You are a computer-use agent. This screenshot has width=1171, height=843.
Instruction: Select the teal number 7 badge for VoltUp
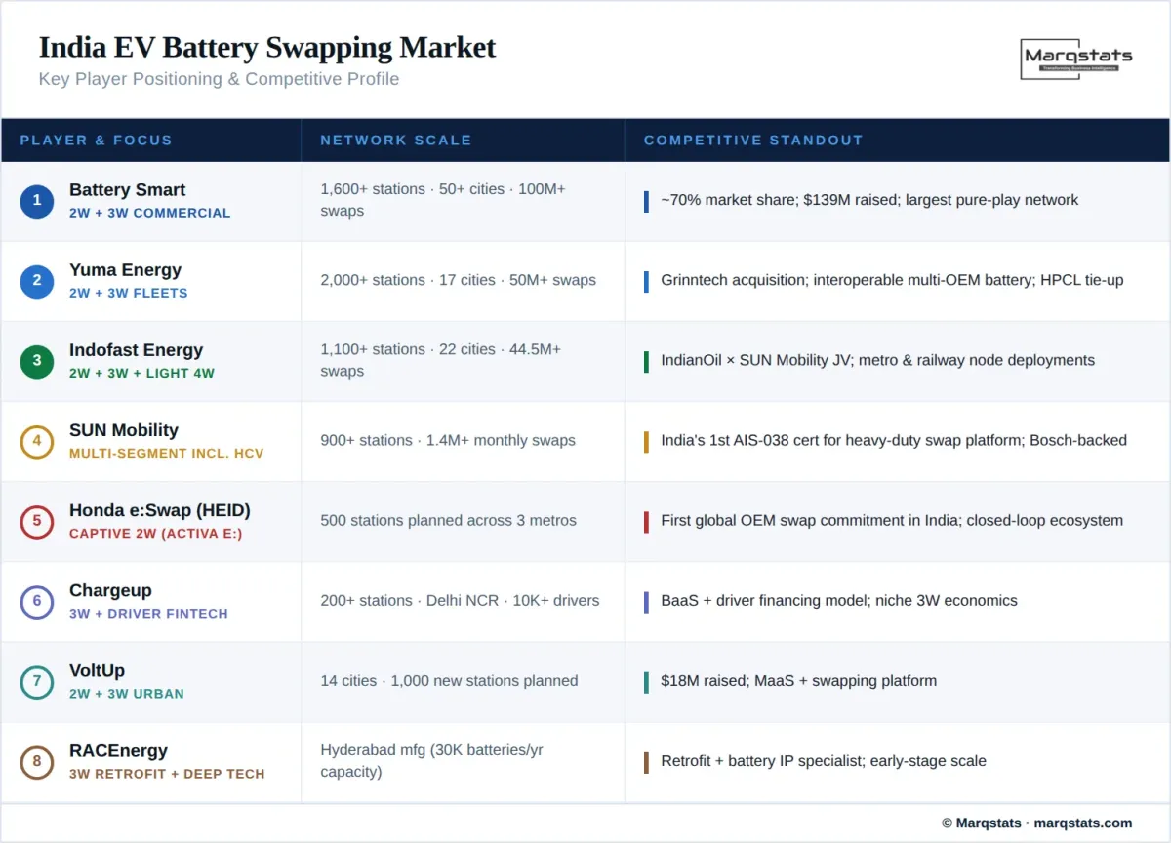[37, 681]
